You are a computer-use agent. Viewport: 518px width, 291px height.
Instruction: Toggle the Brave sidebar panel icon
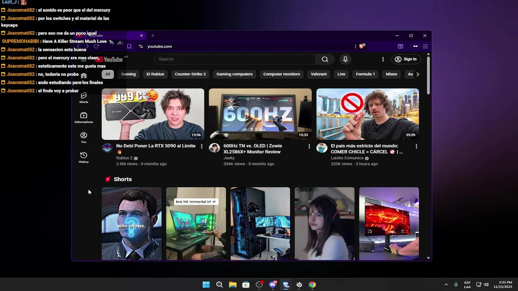tap(400, 46)
